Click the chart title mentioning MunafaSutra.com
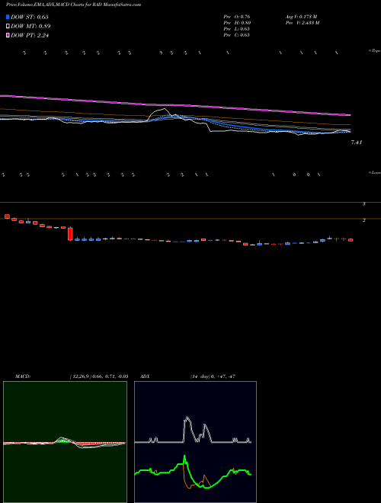The image size is (381, 503). [x=73, y=5]
